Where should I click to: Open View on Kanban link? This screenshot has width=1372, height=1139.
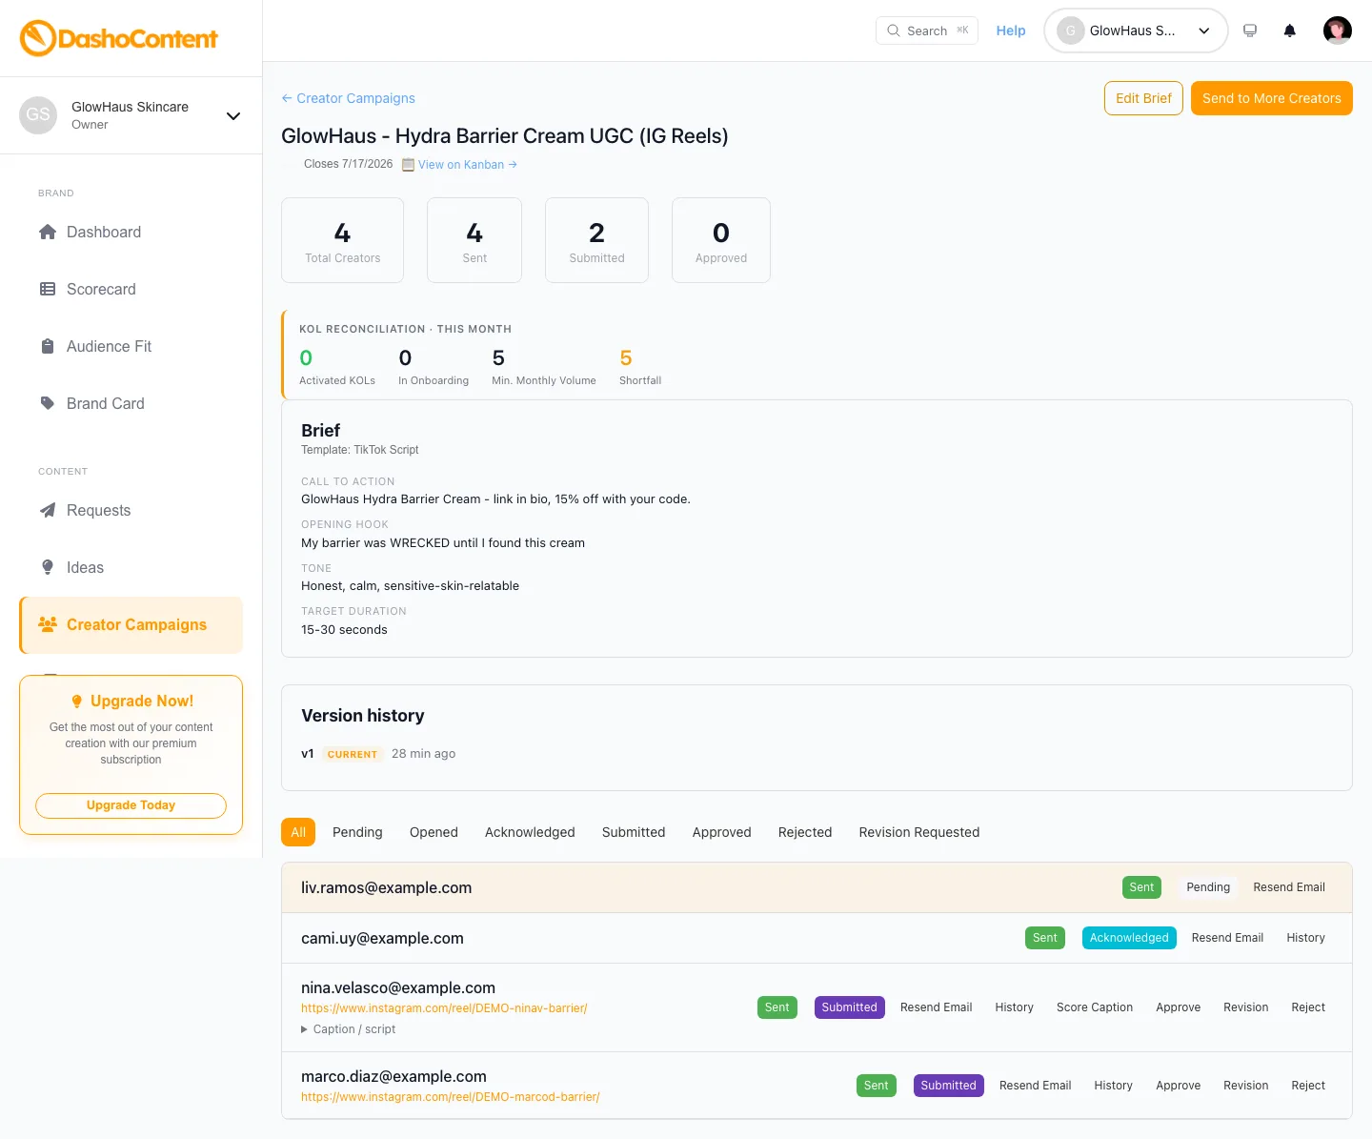468,165
